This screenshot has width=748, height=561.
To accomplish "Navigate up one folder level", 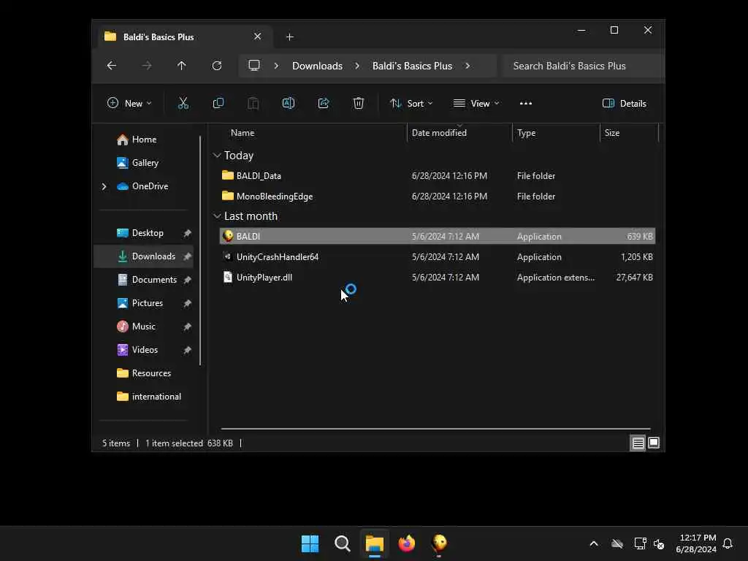I will point(181,66).
